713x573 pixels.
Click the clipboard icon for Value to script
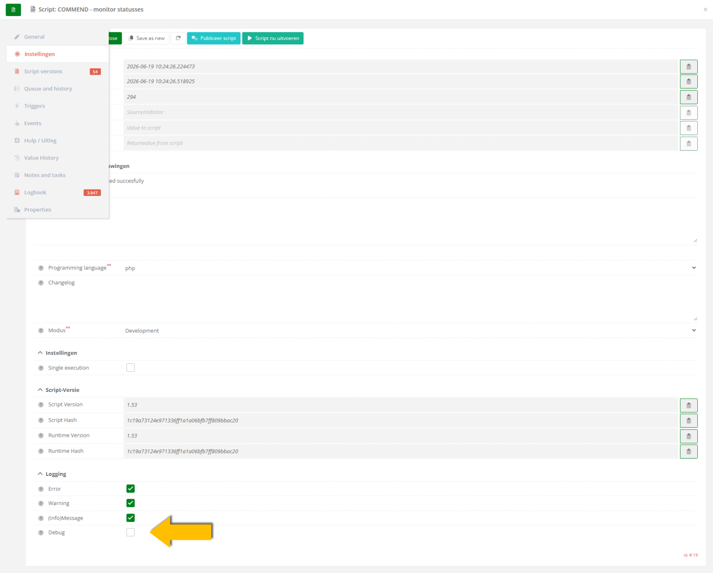pyautogui.click(x=688, y=128)
